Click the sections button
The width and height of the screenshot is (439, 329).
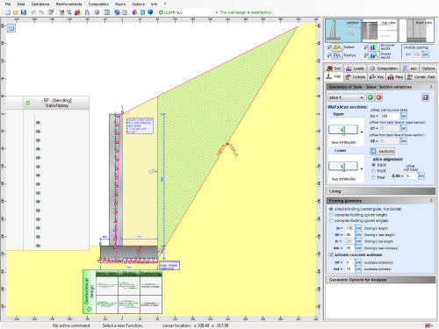(x=382, y=151)
